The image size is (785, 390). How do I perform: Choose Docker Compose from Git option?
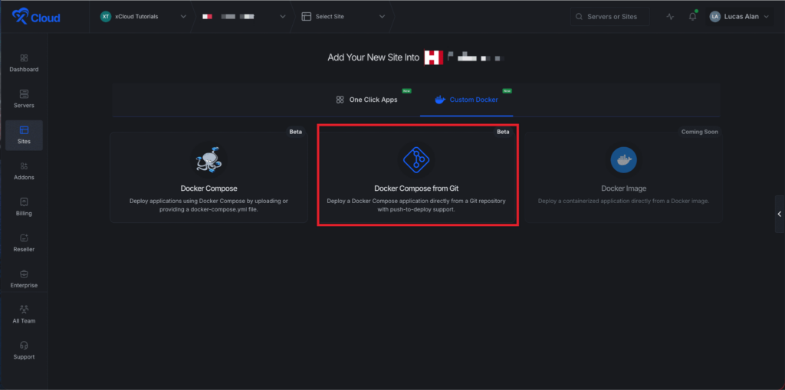coord(418,177)
